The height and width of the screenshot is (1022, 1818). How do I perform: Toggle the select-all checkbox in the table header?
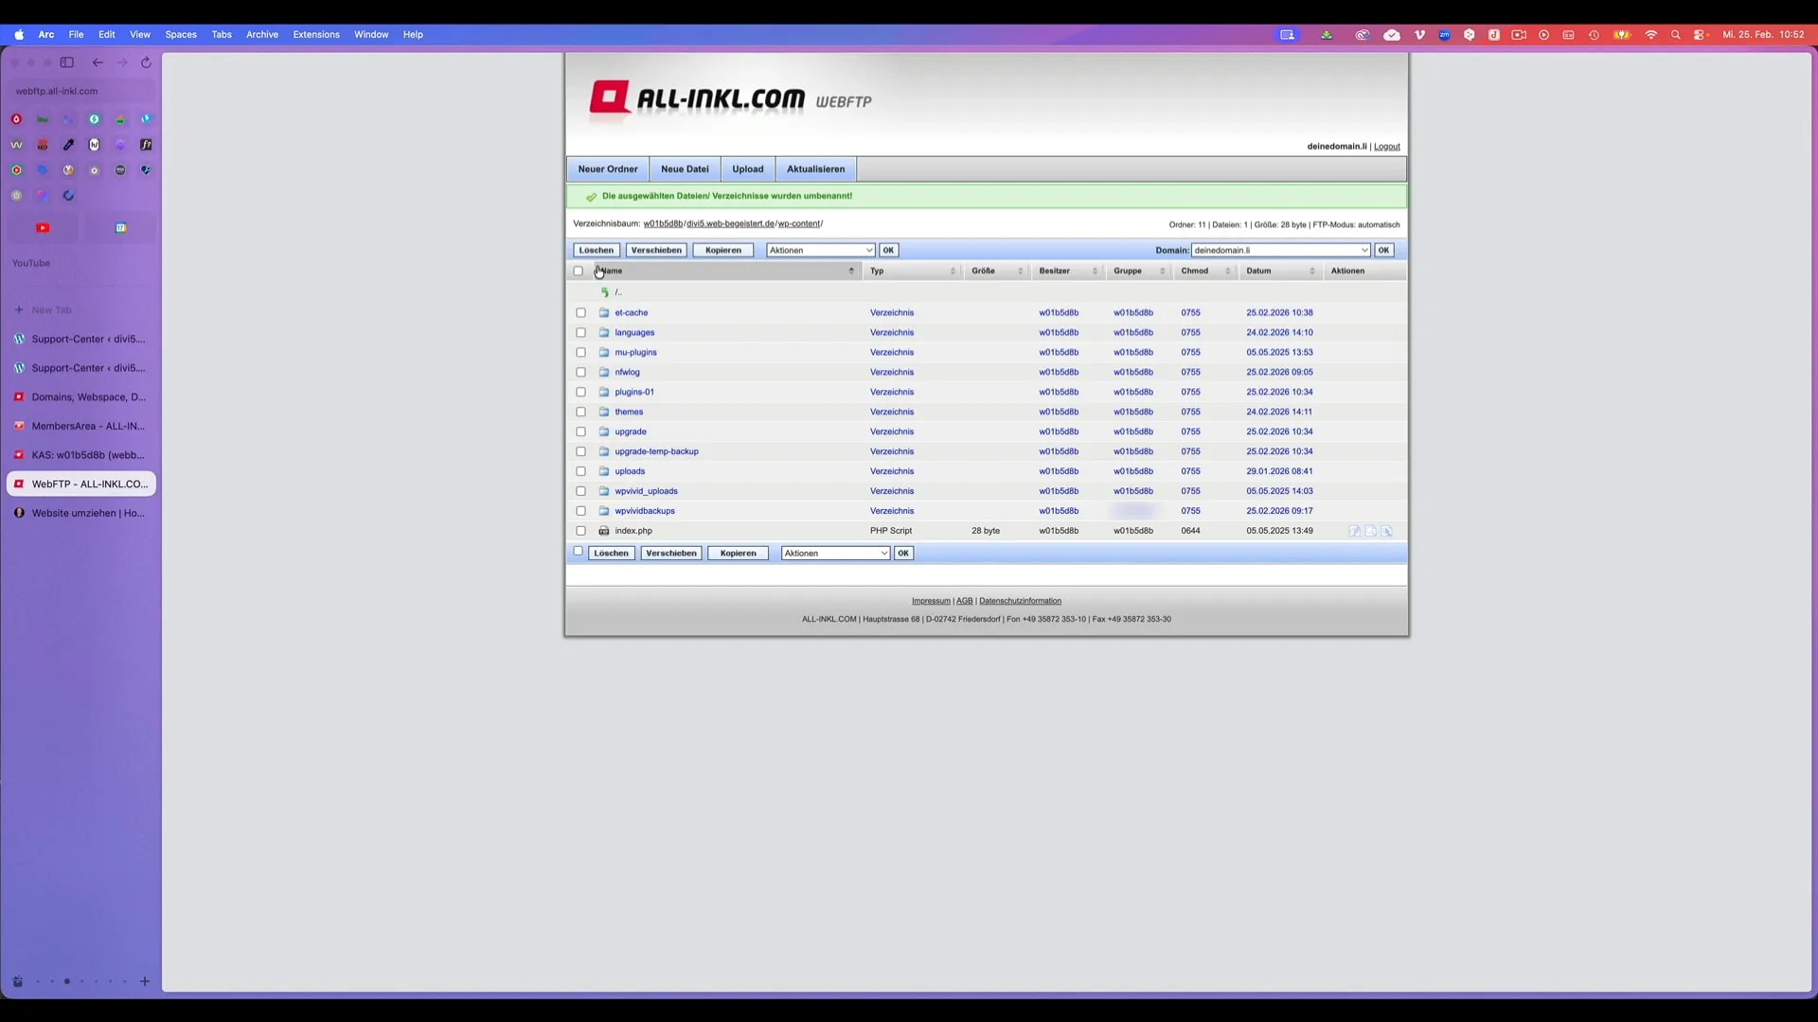point(579,271)
